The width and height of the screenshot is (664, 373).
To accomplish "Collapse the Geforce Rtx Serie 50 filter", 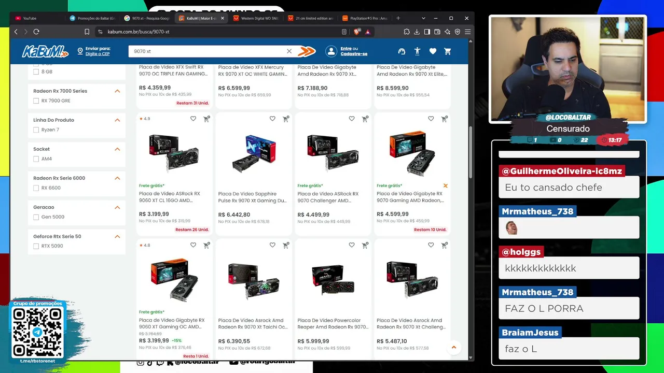I will point(117,236).
